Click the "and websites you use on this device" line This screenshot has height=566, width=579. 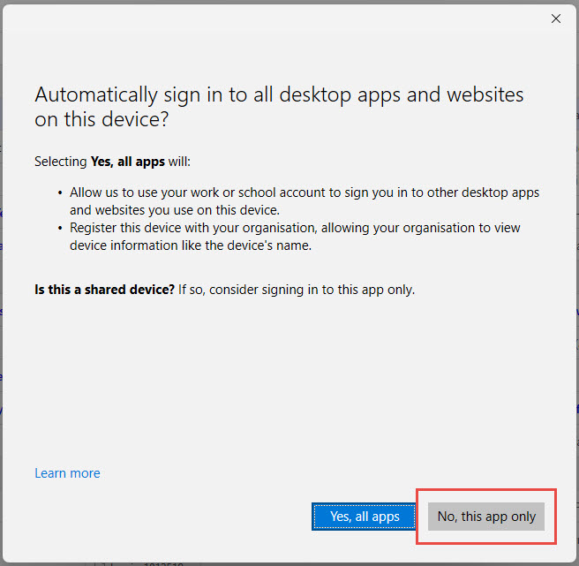[175, 210]
